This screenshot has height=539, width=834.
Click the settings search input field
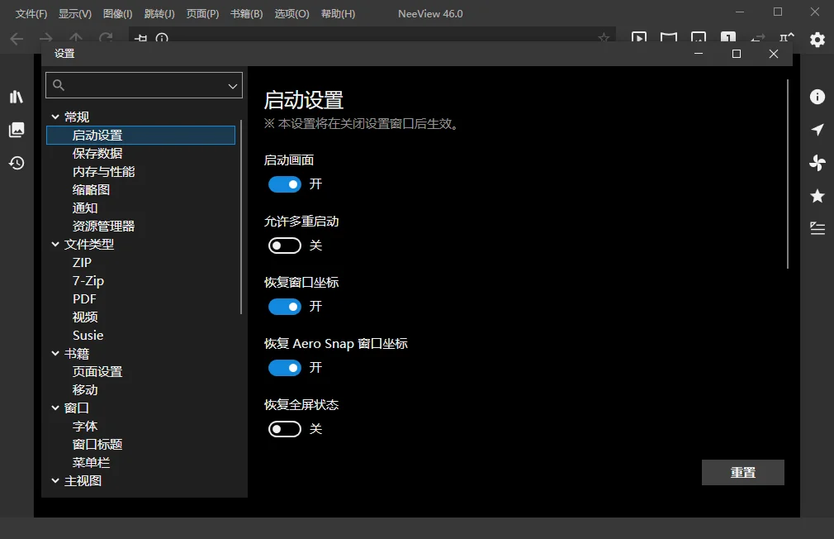point(145,85)
